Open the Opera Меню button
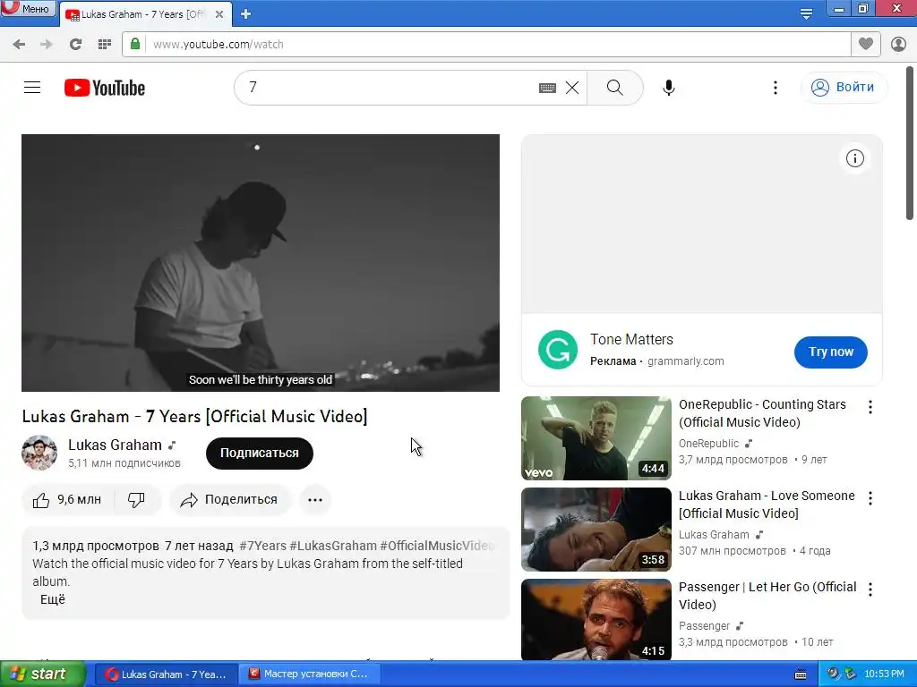 tap(28, 8)
